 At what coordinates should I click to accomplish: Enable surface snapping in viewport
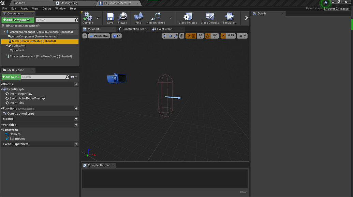click(x=189, y=35)
